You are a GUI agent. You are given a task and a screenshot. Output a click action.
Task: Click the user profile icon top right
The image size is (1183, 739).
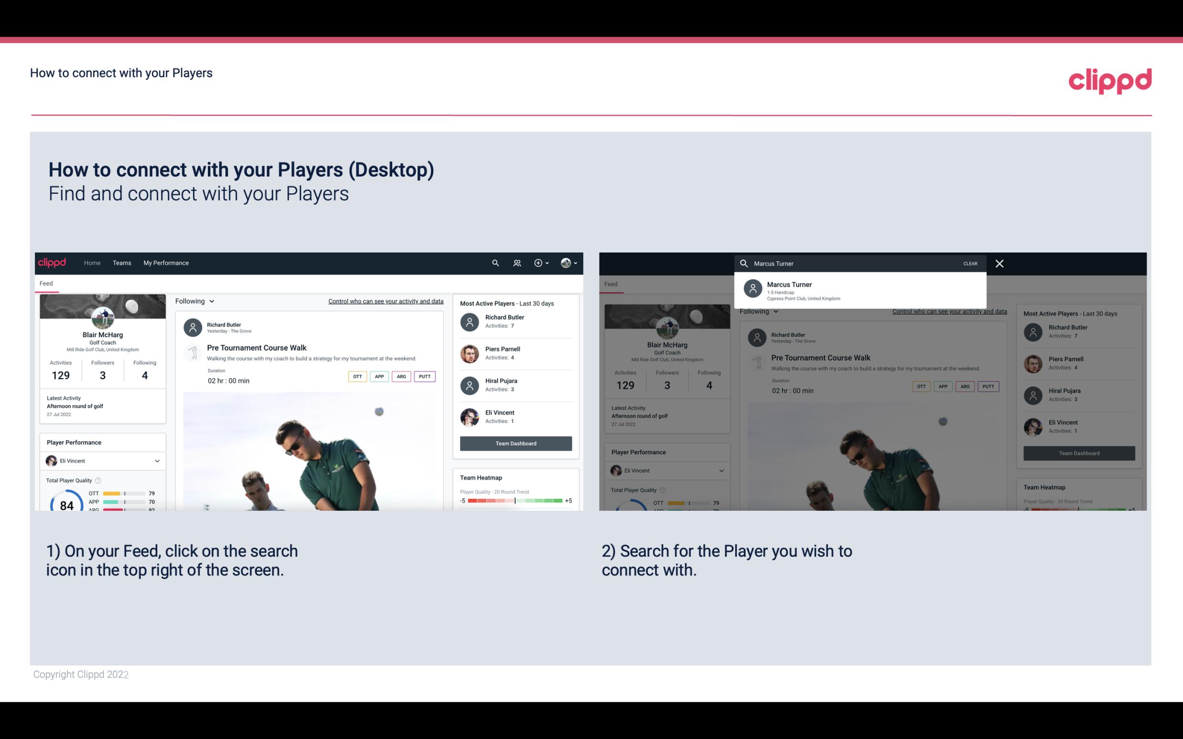click(566, 262)
